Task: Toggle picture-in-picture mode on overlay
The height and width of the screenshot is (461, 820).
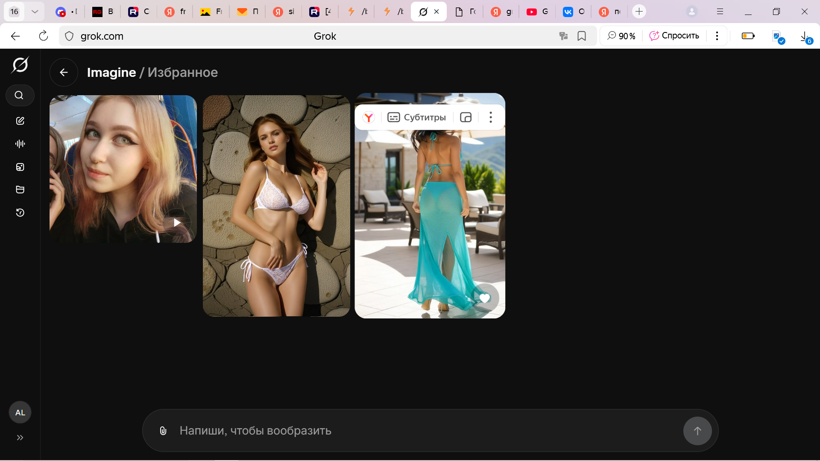Action: (x=466, y=117)
